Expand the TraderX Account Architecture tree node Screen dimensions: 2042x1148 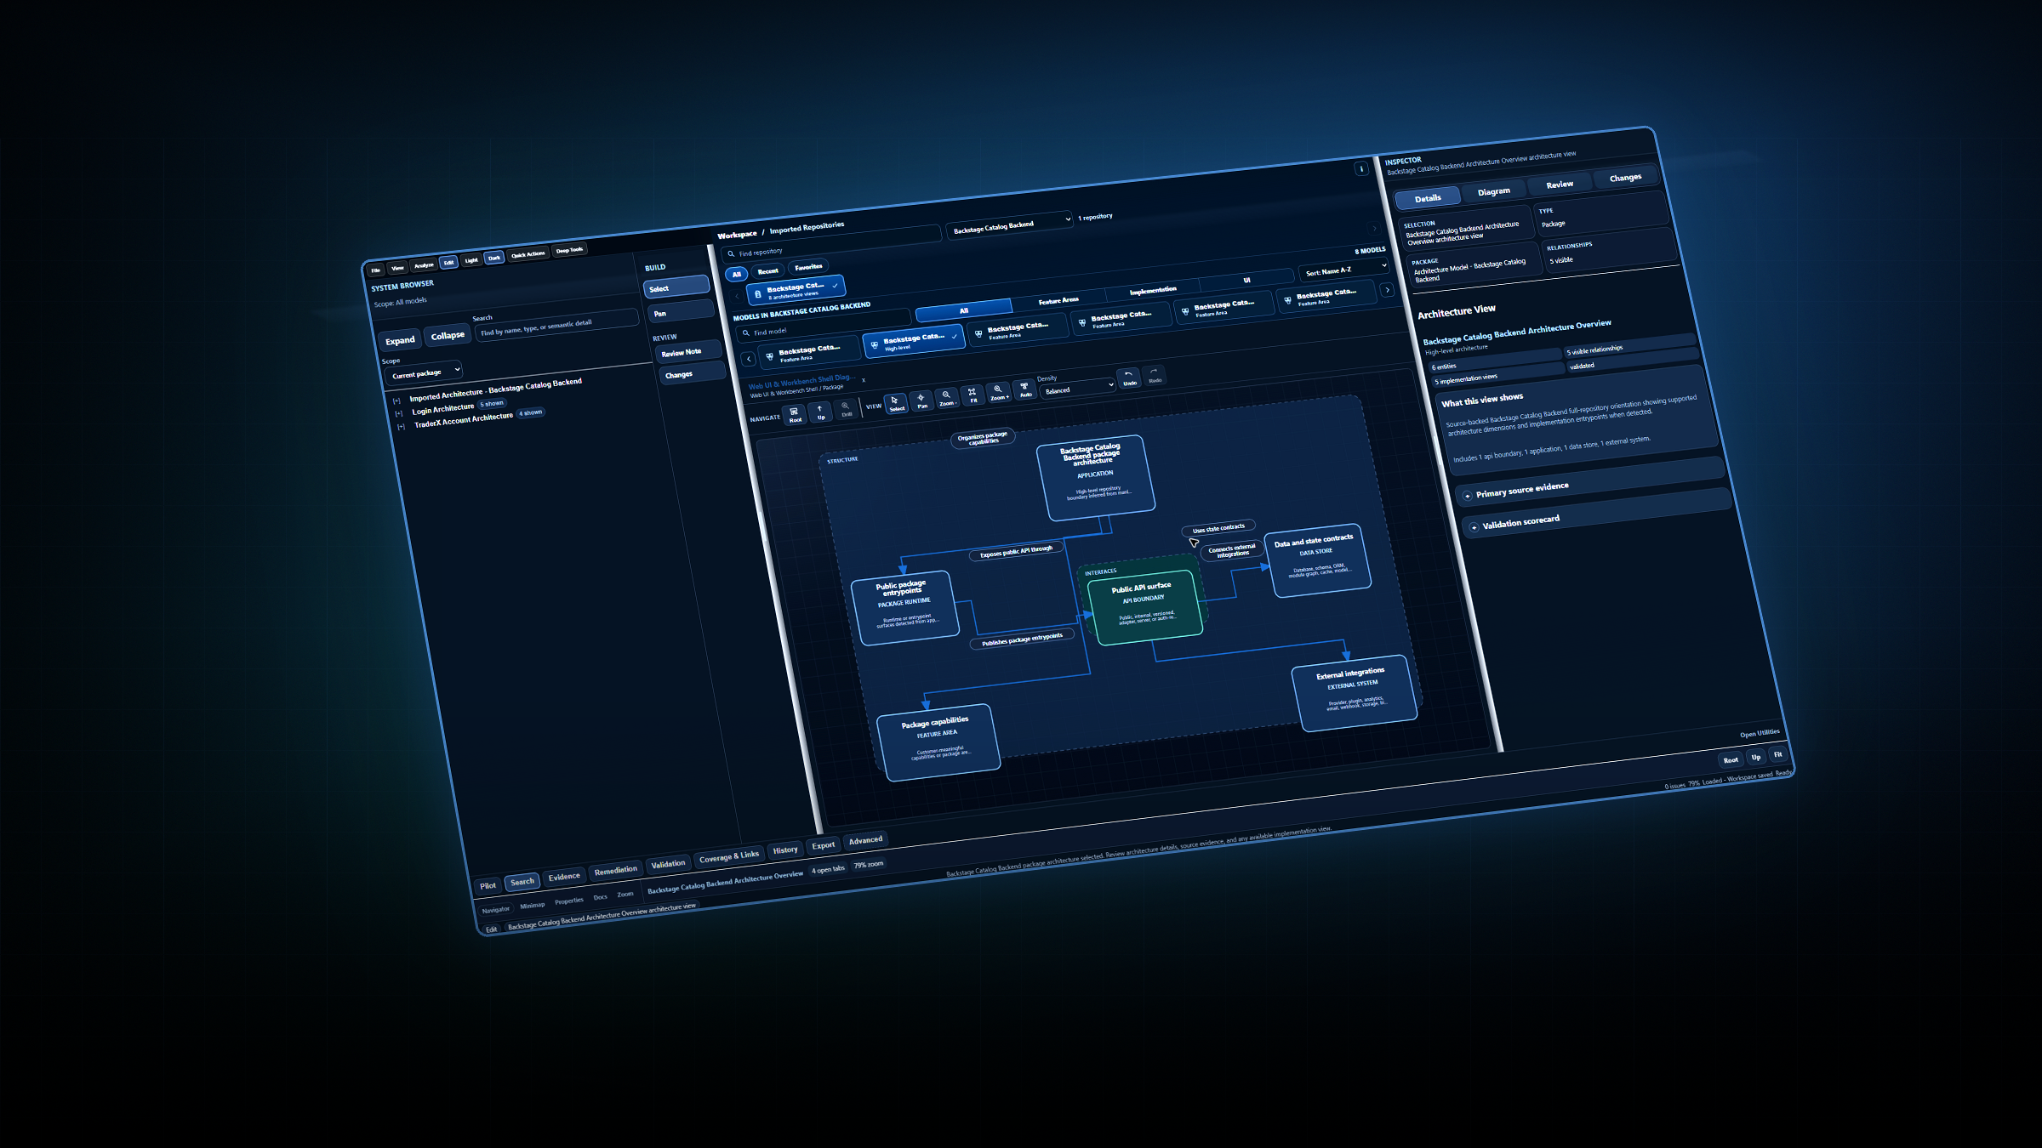401,427
